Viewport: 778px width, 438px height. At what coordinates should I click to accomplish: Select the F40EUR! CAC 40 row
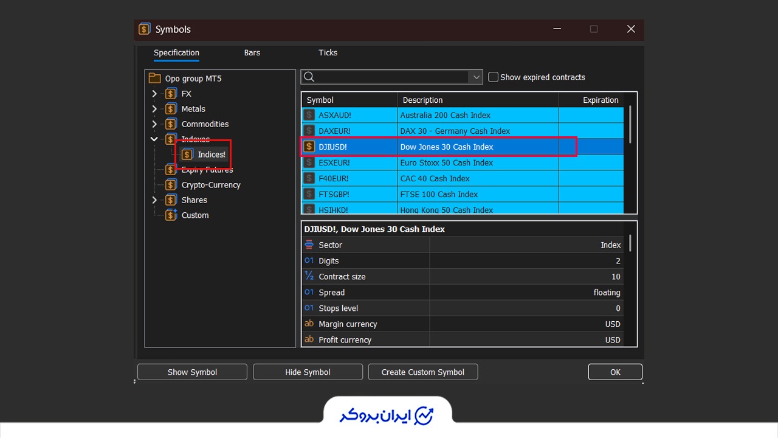tap(463, 178)
